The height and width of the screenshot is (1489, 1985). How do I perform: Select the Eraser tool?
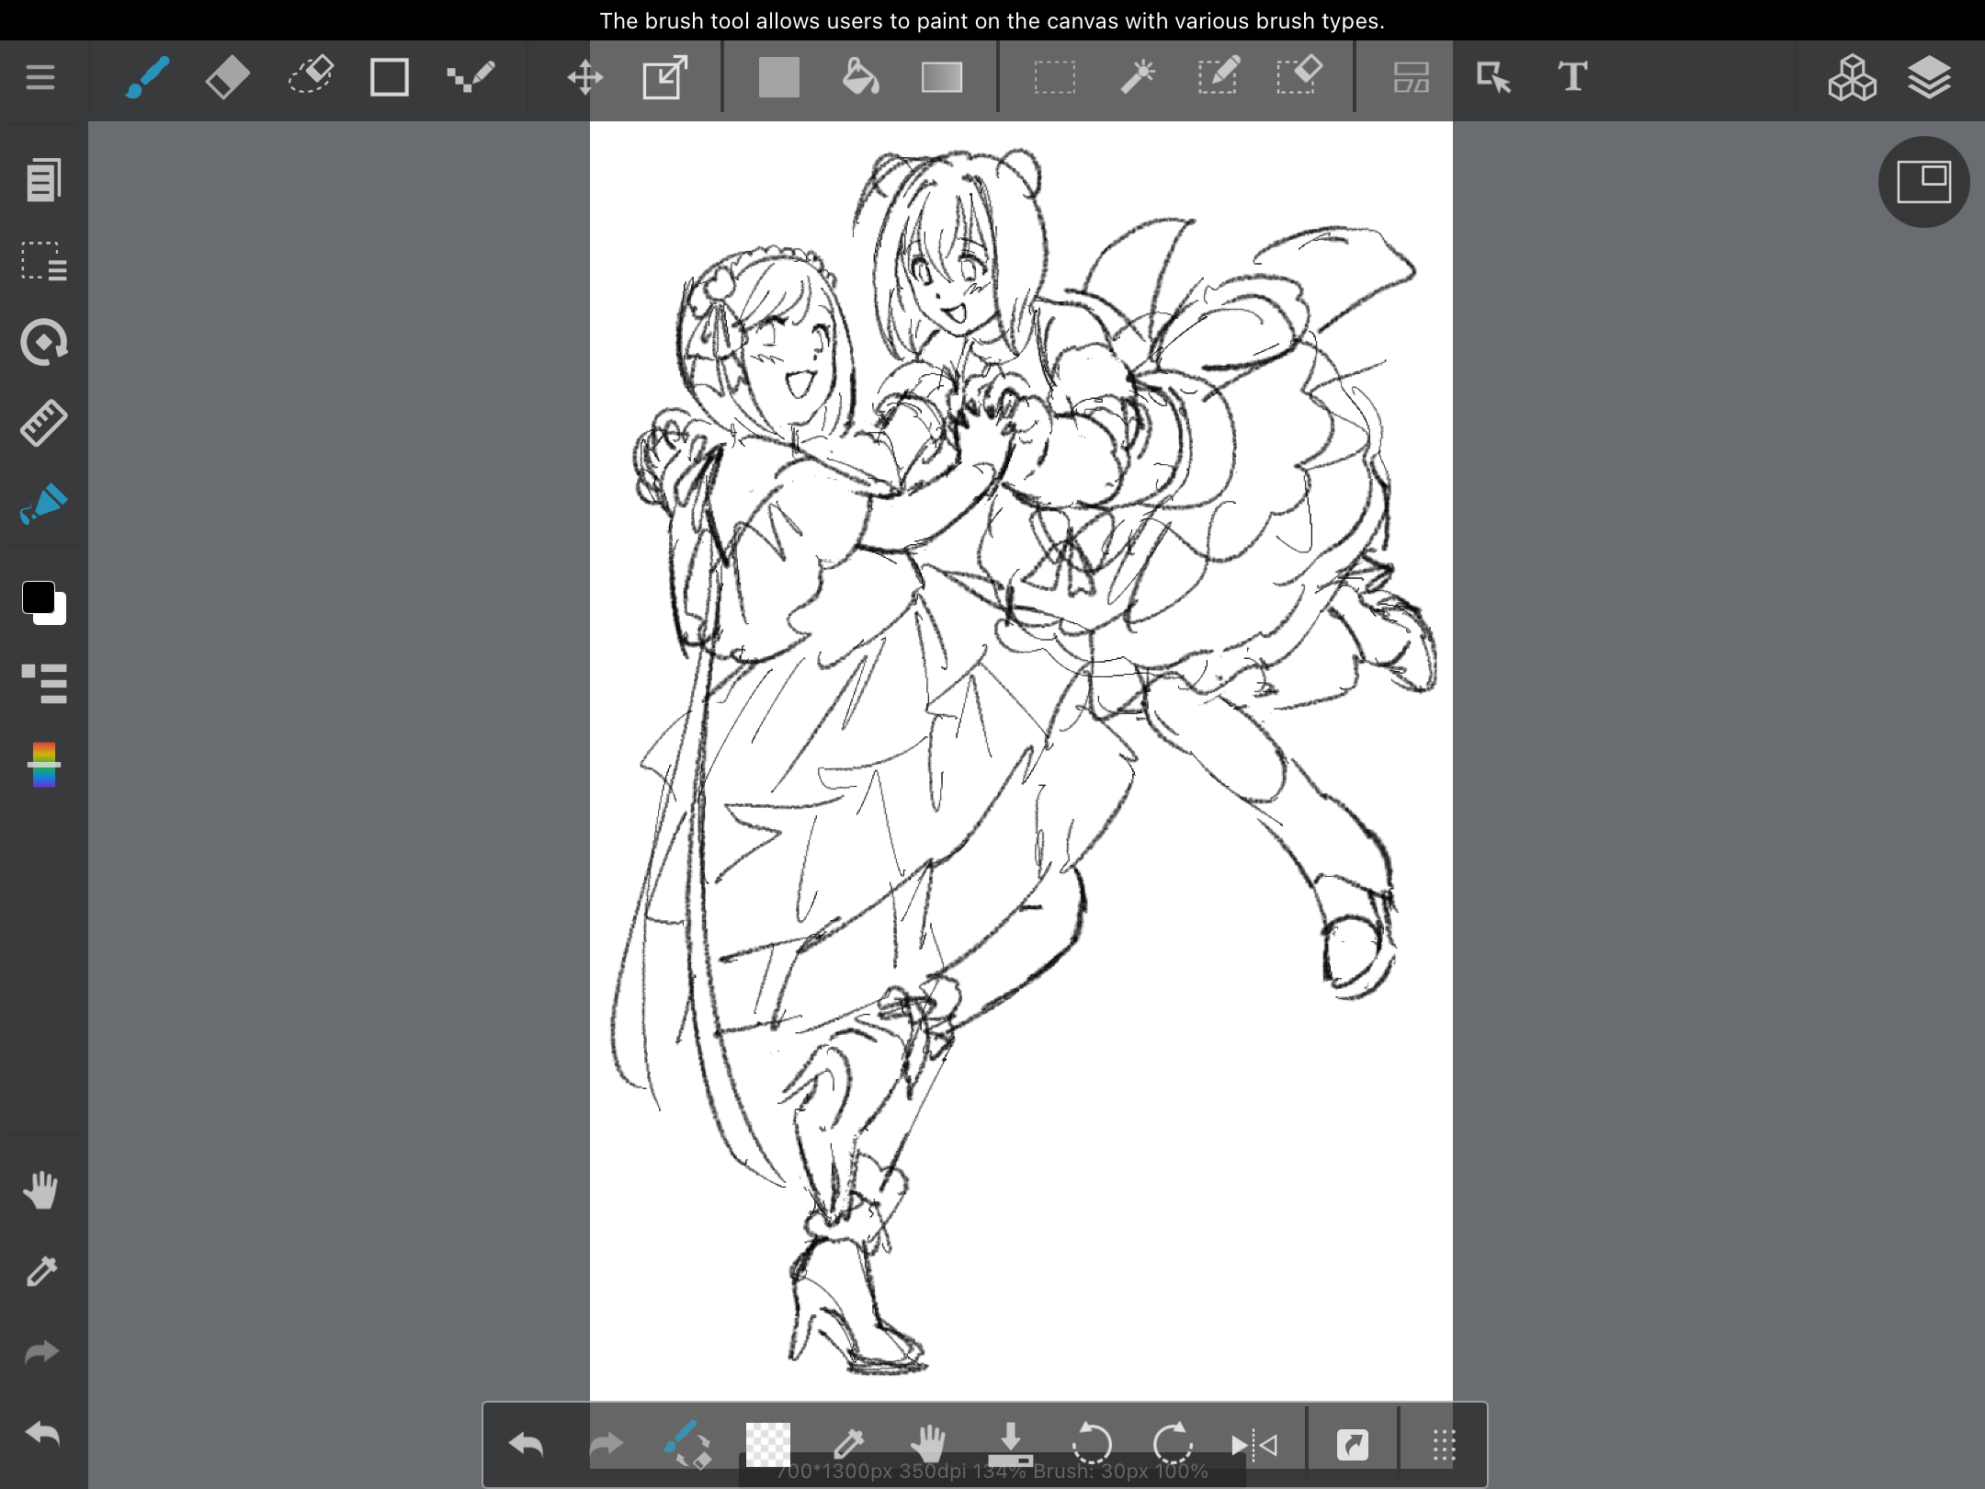[x=227, y=77]
